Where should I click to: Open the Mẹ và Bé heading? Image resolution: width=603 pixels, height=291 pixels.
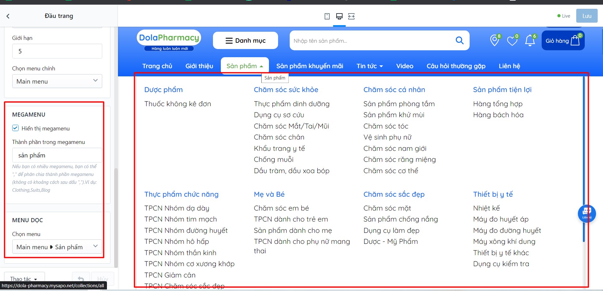[x=269, y=194]
